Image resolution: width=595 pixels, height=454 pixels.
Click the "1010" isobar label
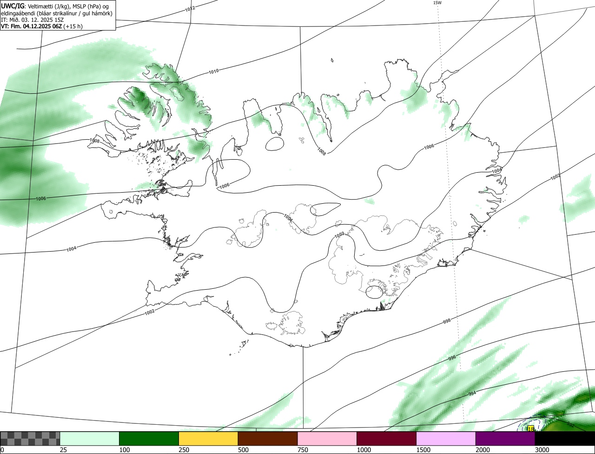pyautogui.click(x=213, y=71)
